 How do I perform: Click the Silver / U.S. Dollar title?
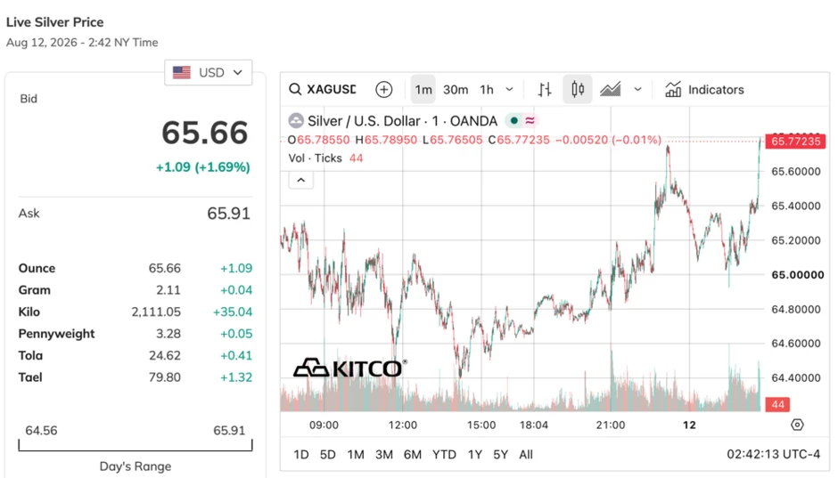[402, 121]
